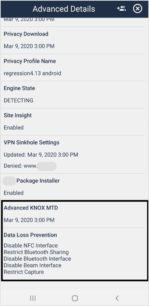Select the Privacy Download entry
This screenshot has height=306, width=149.
pyautogui.click(x=73, y=40)
